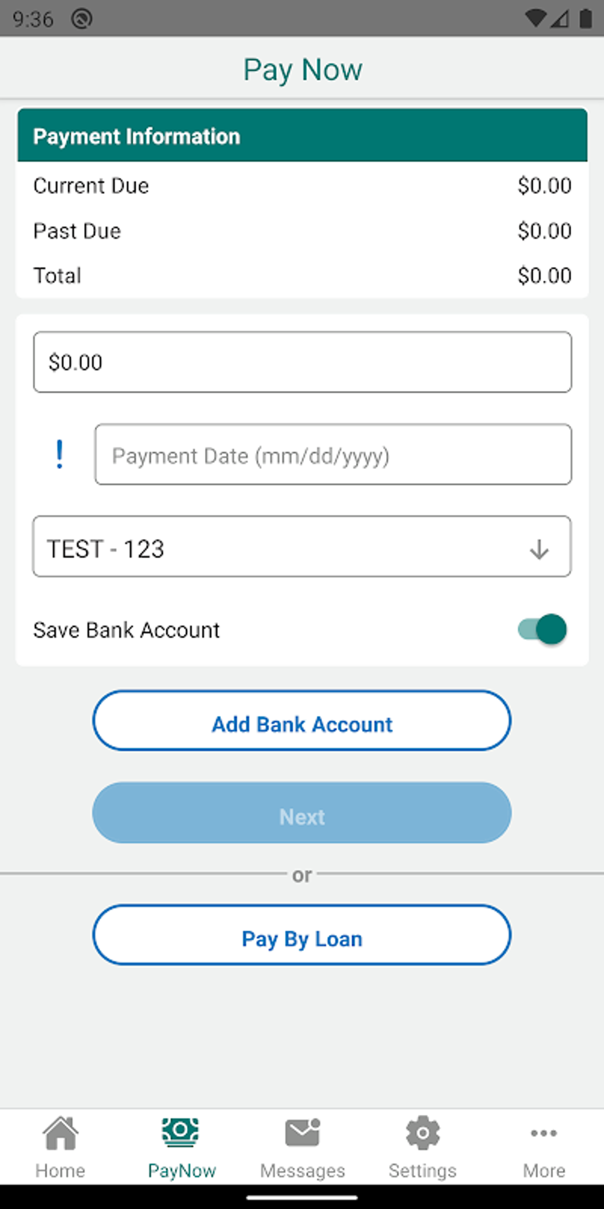Tap the Payment Information header
This screenshot has height=1209, width=604.
pyautogui.click(x=302, y=136)
